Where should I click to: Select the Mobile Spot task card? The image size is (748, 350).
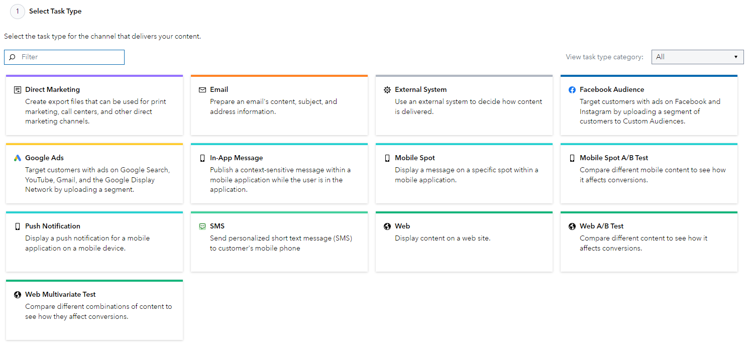(464, 173)
